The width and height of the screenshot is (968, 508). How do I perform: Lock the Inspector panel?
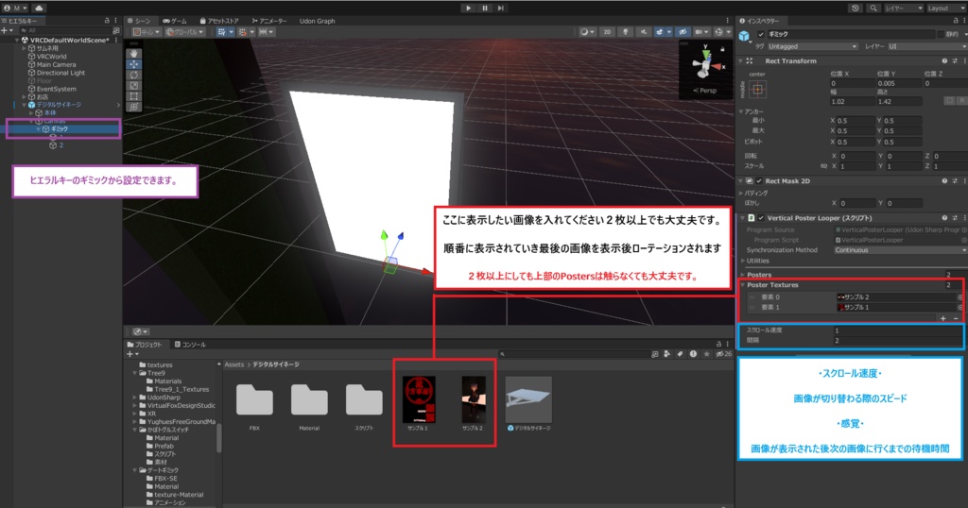[956, 21]
